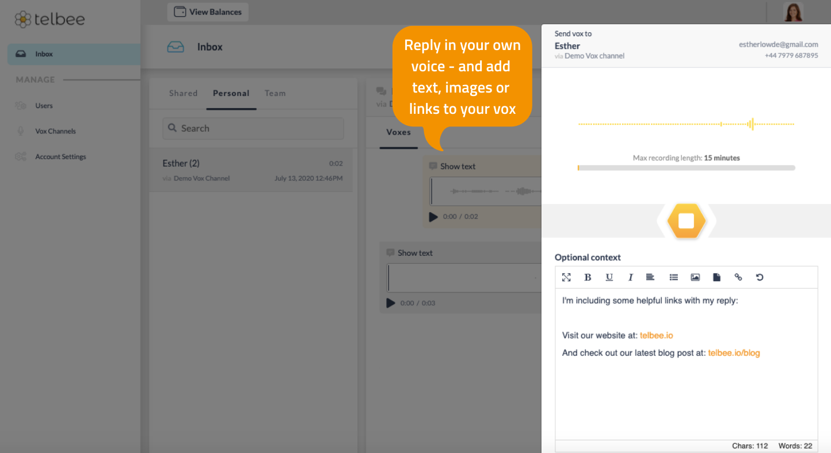
Task: Show text for the 0:03 vox
Action: coord(415,253)
